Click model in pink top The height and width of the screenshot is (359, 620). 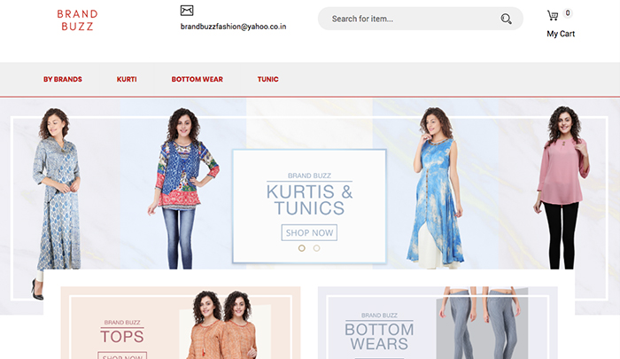[562, 188]
